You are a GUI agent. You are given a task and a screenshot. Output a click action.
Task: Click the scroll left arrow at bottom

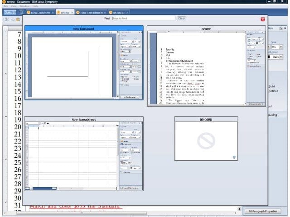[x=5, y=213]
